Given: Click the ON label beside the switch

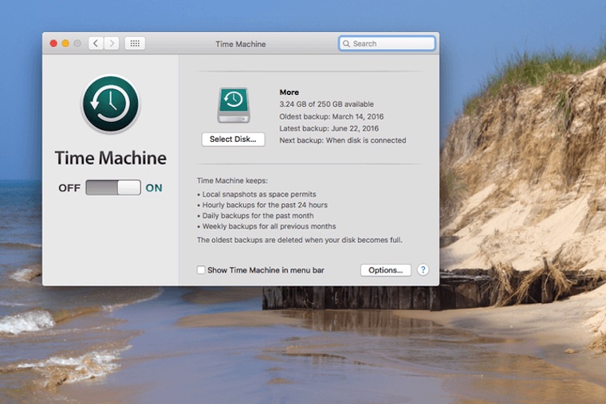Looking at the screenshot, I should [x=154, y=188].
